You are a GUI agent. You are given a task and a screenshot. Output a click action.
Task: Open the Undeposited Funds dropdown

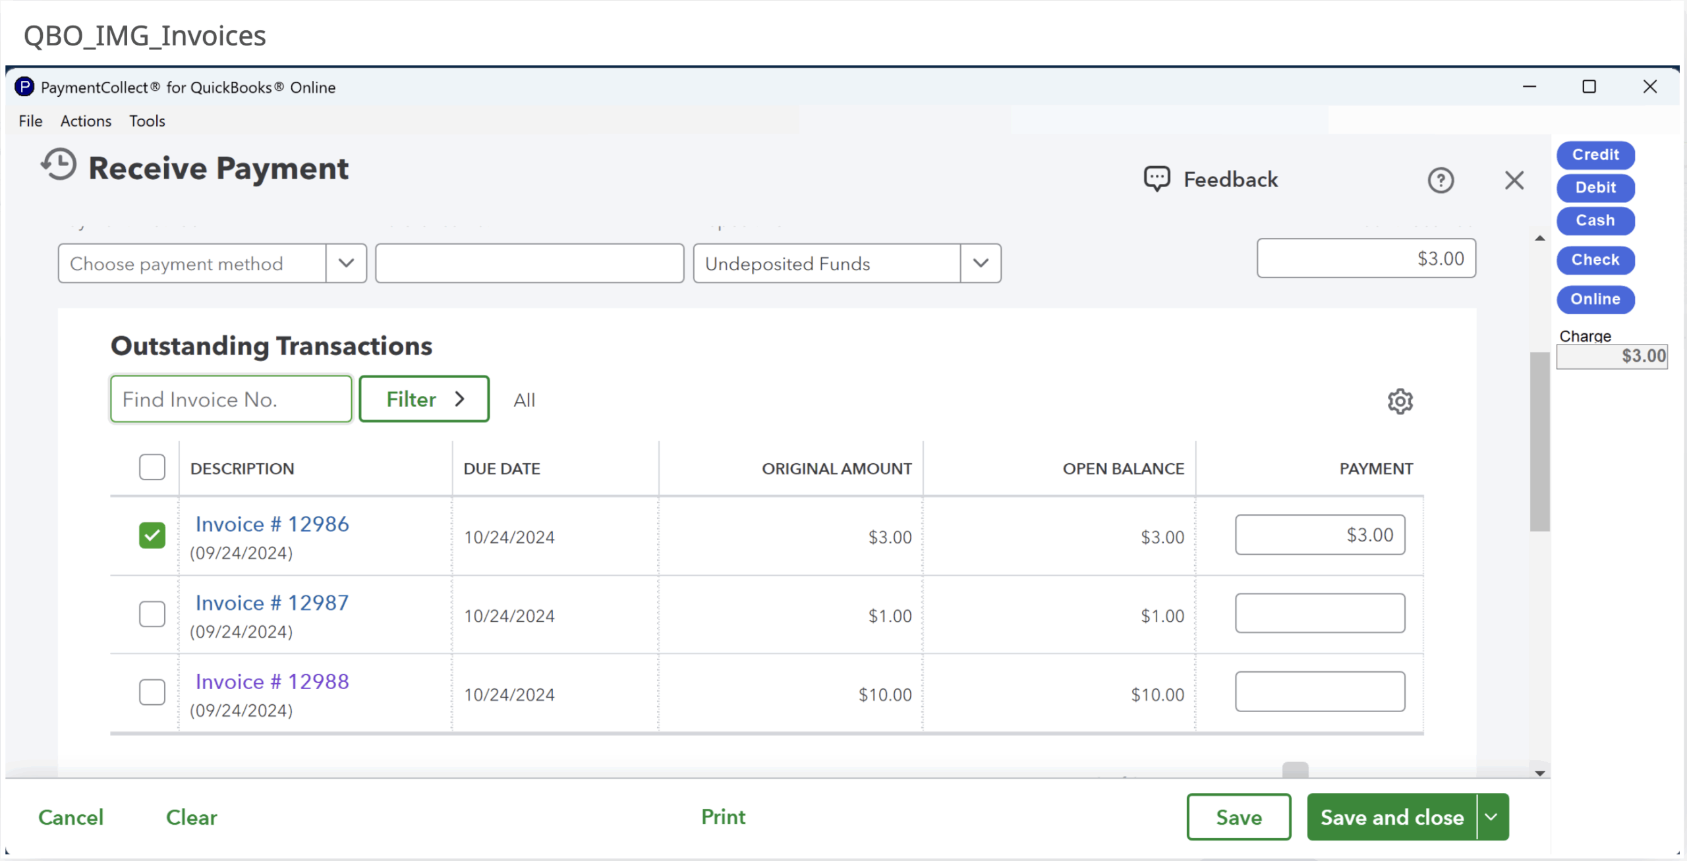coord(981,264)
